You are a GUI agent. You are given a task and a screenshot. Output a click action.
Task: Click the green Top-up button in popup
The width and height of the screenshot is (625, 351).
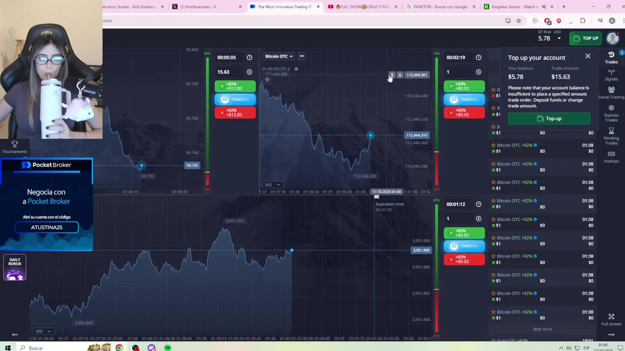tap(549, 118)
